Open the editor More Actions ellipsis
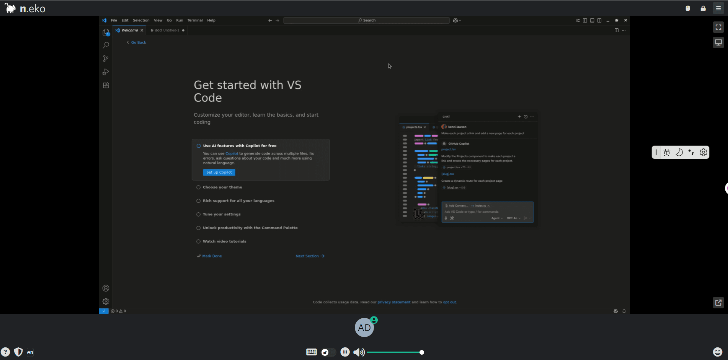Image resolution: width=728 pixels, height=360 pixels. pyautogui.click(x=624, y=30)
